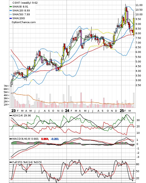Image resolution: width=146 pixels, height=183 pixels.
Task: Click the 11.00 price axis label
Action: [x=139, y=5]
